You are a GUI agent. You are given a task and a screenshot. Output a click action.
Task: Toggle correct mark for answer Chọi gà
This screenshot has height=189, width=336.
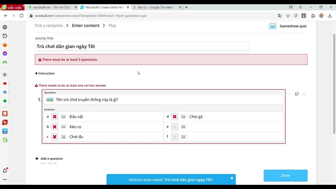[175, 117]
